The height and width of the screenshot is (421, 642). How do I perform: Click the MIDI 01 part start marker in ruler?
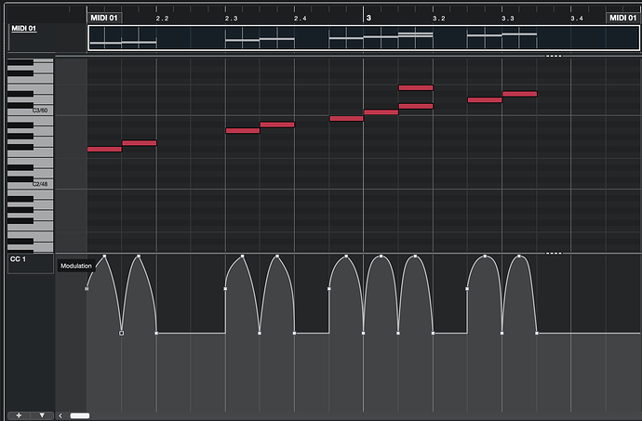pos(104,18)
